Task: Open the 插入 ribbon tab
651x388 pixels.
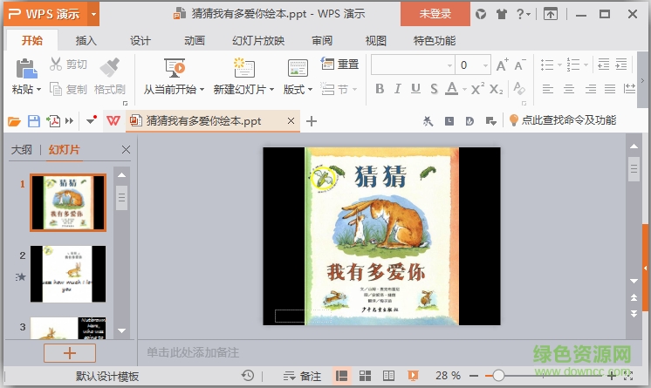Action: [86, 41]
